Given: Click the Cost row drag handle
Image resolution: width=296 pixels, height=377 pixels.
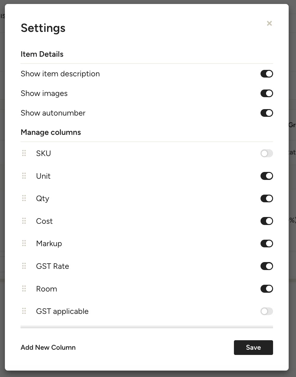Looking at the screenshot, I should pyautogui.click(x=24, y=221).
